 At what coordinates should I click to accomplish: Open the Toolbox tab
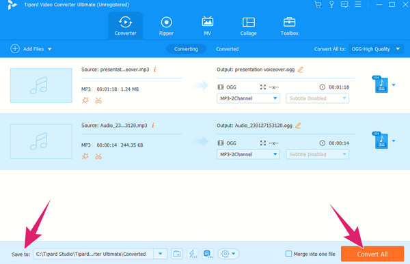tap(289, 26)
